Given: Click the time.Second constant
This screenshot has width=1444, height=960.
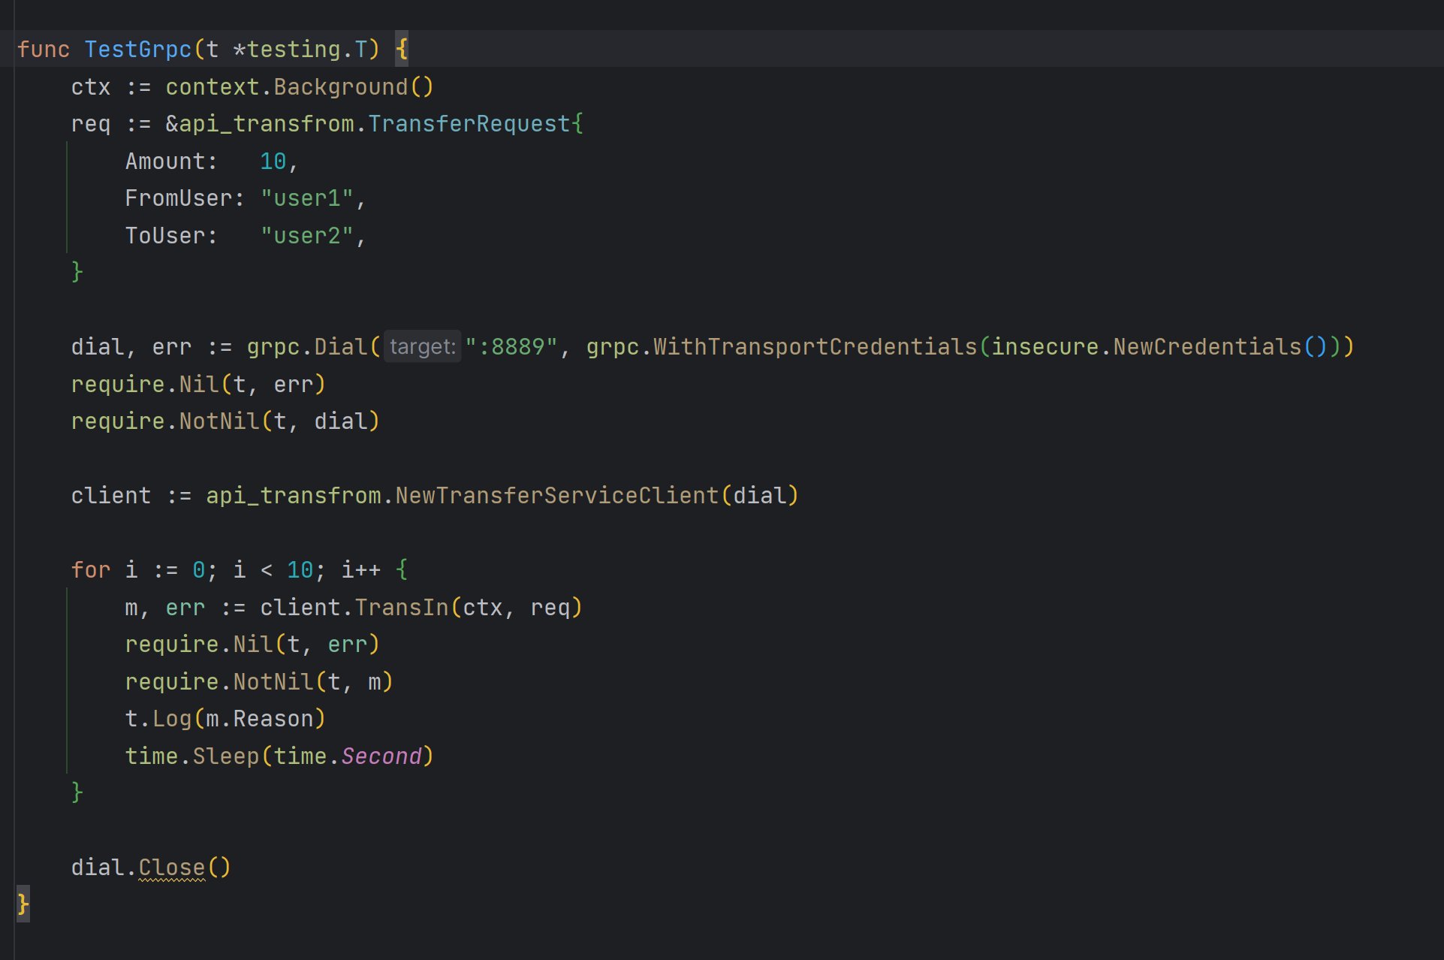Looking at the screenshot, I should point(384,756).
